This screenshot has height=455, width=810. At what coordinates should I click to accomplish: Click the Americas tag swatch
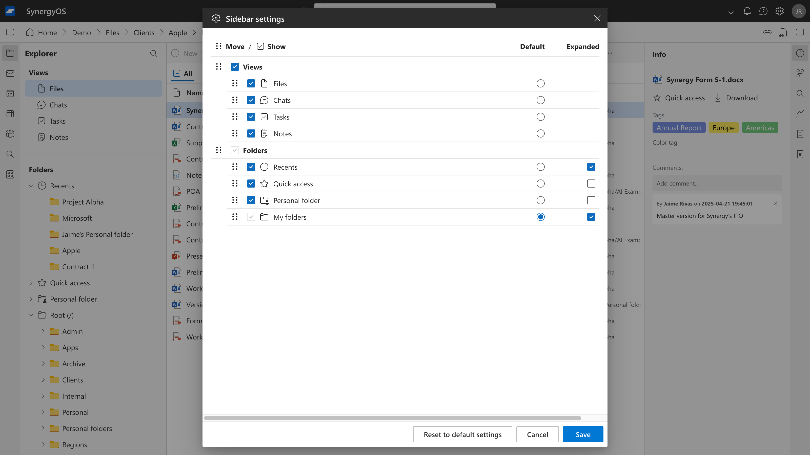tap(760, 127)
